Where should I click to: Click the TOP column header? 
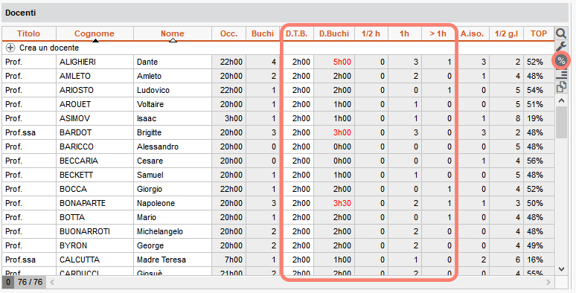point(539,33)
